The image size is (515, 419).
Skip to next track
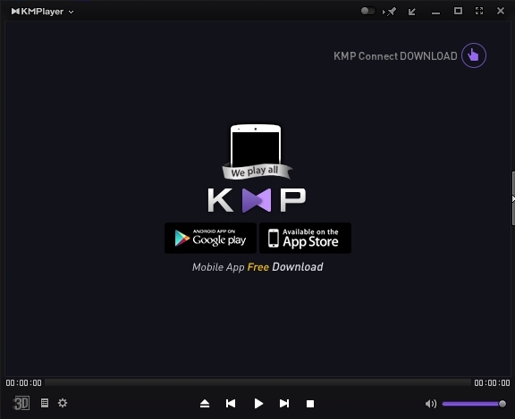click(284, 404)
